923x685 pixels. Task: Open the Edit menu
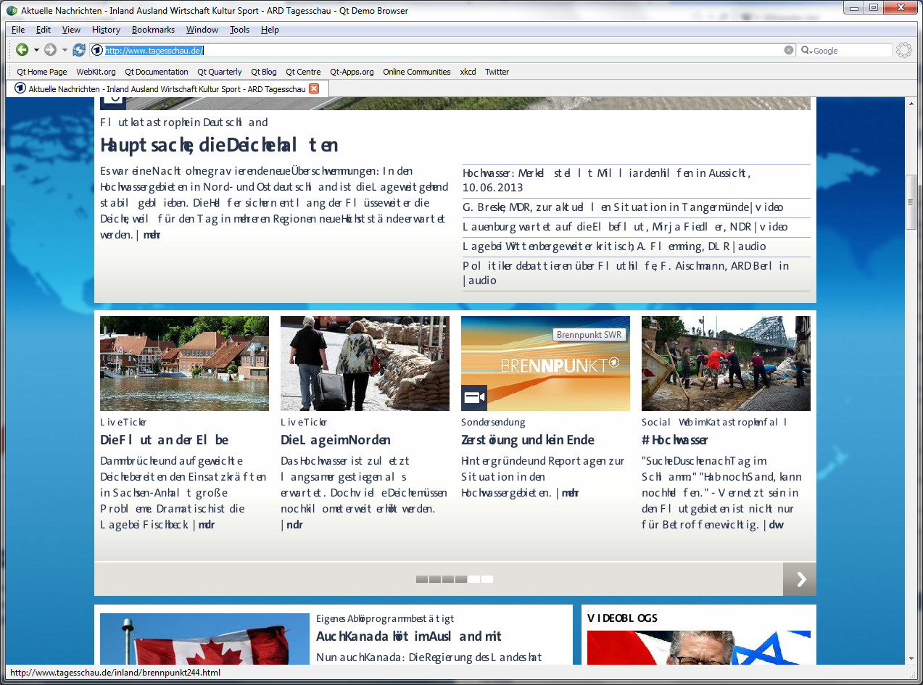click(x=44, y=30)
